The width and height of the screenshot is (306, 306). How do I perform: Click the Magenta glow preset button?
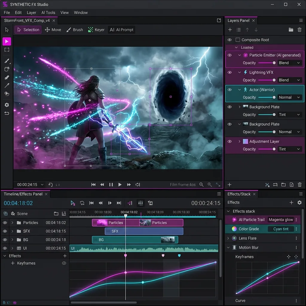(x=281, y=220)
